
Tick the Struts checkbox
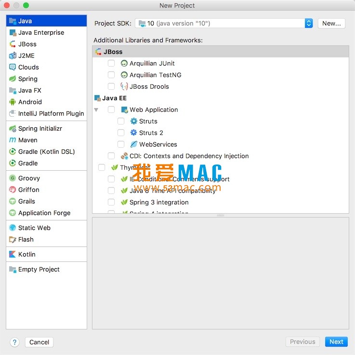121,121
